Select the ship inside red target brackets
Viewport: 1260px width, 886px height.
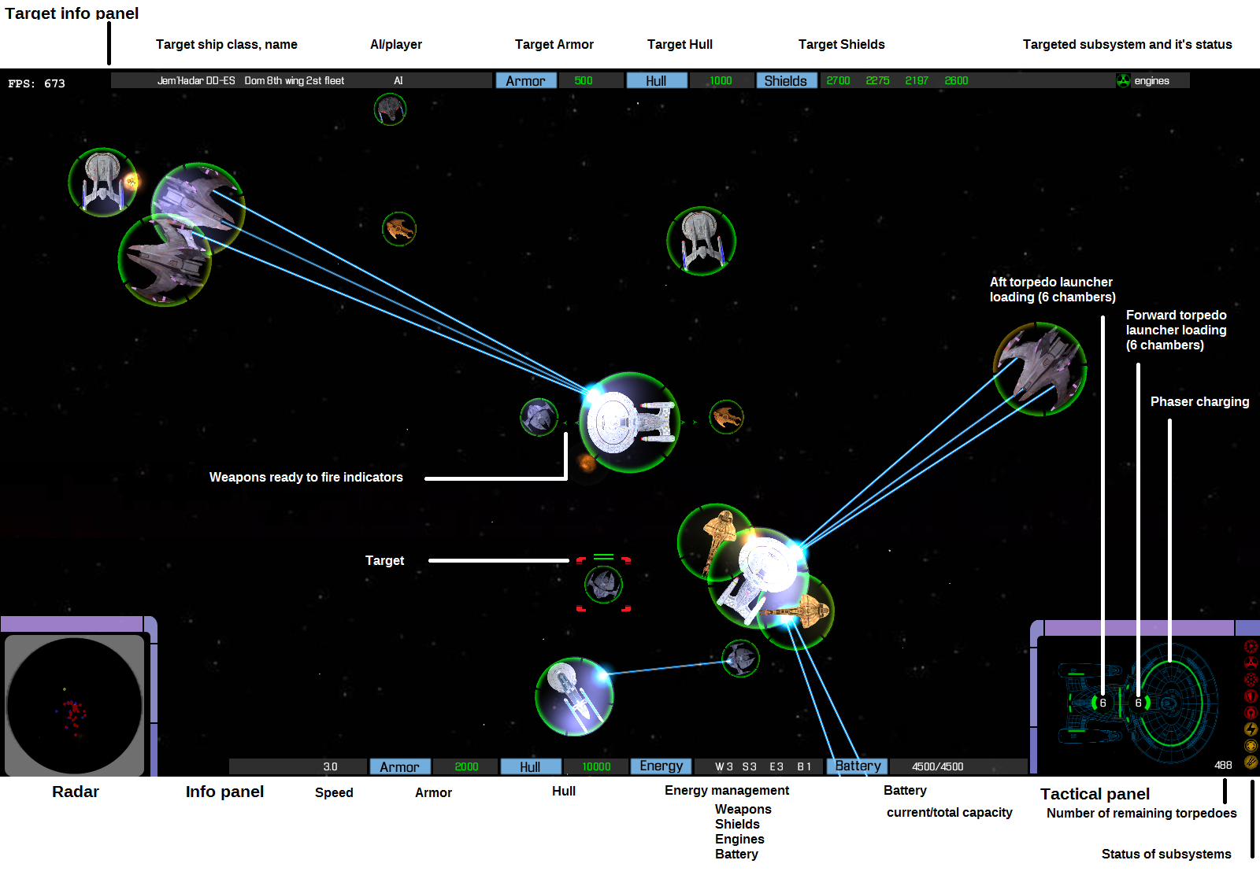604,585
